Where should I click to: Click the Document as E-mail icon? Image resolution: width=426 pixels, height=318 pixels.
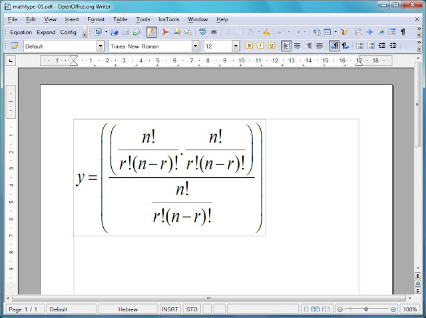[x=136, y=33]
